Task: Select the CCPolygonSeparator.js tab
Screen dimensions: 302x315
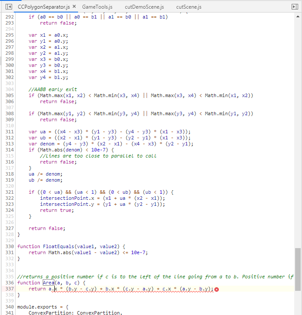Action: tap(44, 7)
